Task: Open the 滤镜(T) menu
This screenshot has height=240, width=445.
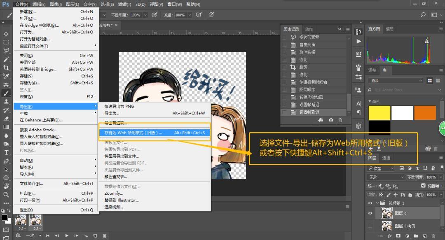Action: point(124,4)
